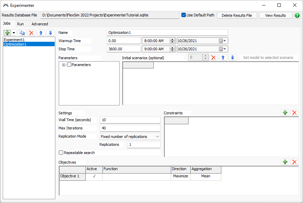Image resolution: width=303 pixels, height=203 pixels.
Task: Move selected job down in list
Action: pos(50,33)
